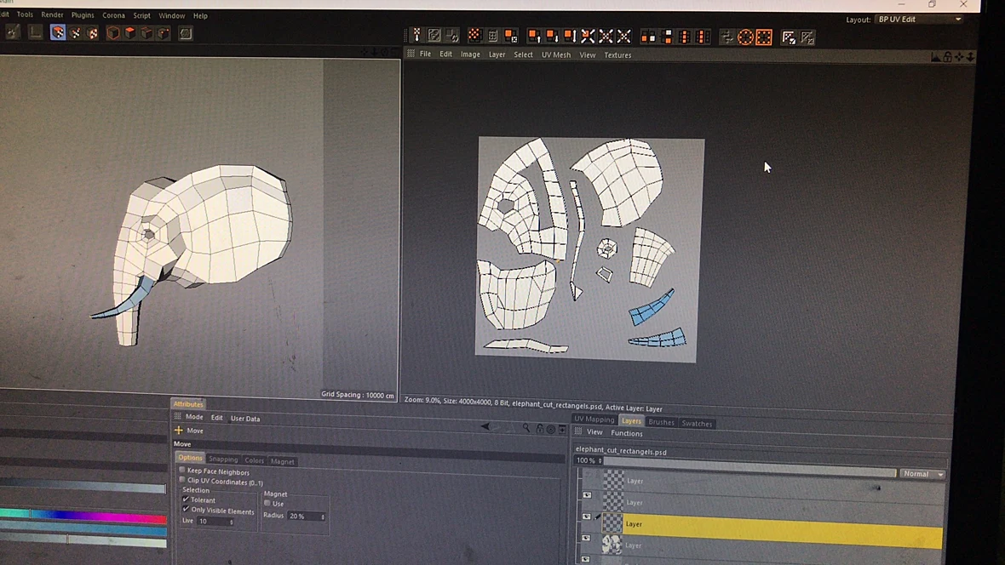Click the L-shaped axis tool icon
This screenshot has height=565, width=1005.
point(35,32)
